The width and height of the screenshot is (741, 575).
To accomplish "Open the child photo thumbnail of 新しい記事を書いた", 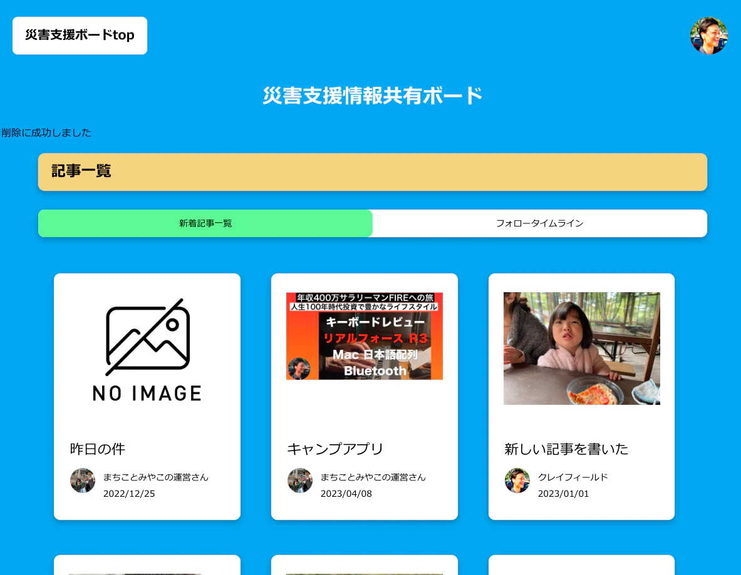I will [x=582, y=349].
